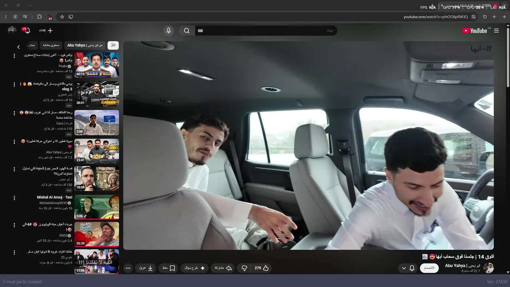Open the account avatar menu
This screenshot has width=510, height=287.
click(12, 30)
